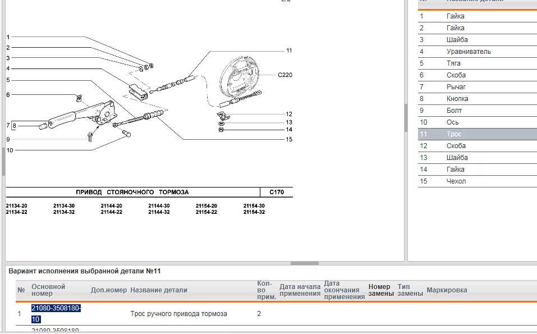Click model code 21154-32
Viewport: 537px width, 334px height.
coord(254,212)
